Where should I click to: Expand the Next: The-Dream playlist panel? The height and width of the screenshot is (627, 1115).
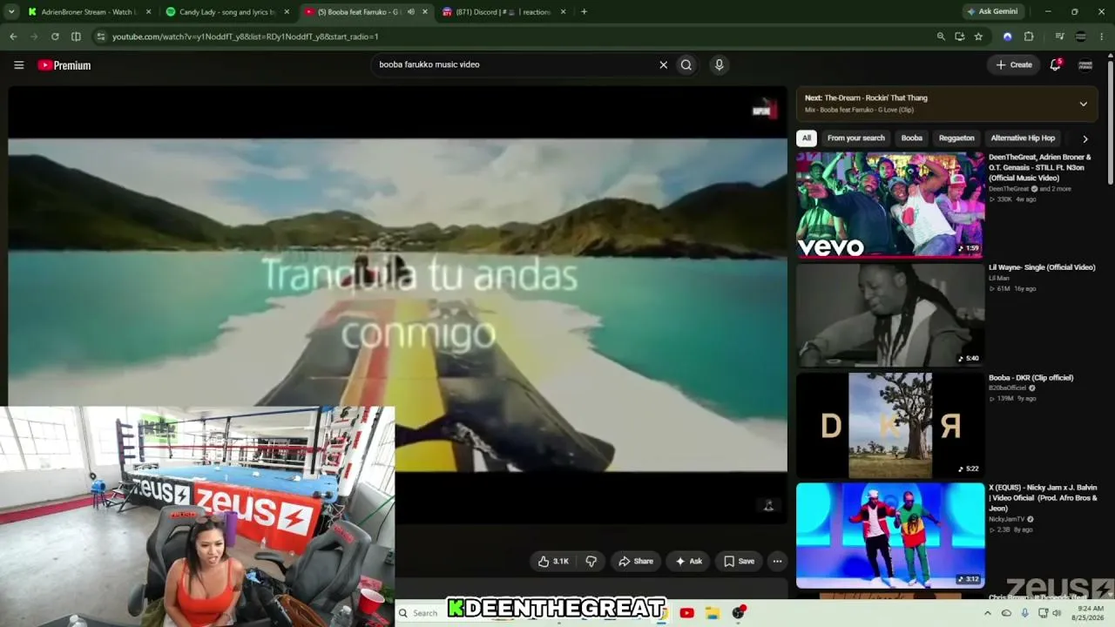coord(1083,104)
